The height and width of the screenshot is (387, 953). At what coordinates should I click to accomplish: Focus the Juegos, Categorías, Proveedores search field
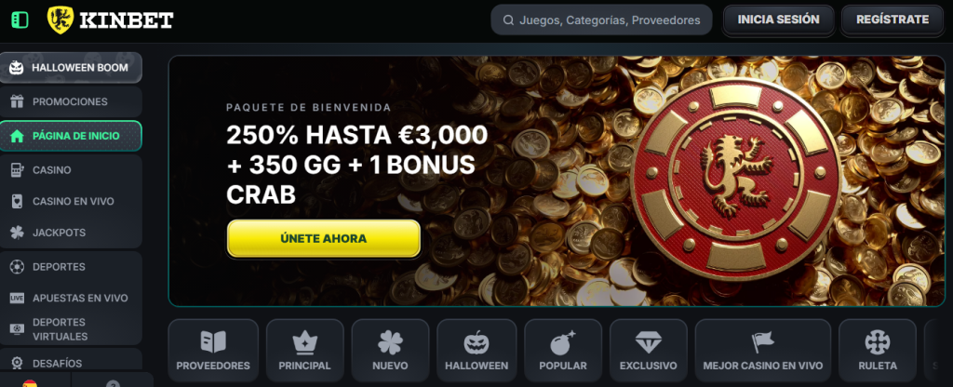coord(601,20)
